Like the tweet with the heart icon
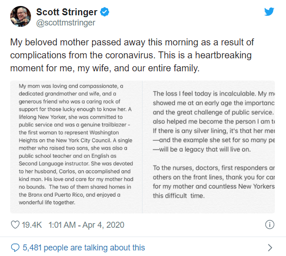 coord(15,225)
